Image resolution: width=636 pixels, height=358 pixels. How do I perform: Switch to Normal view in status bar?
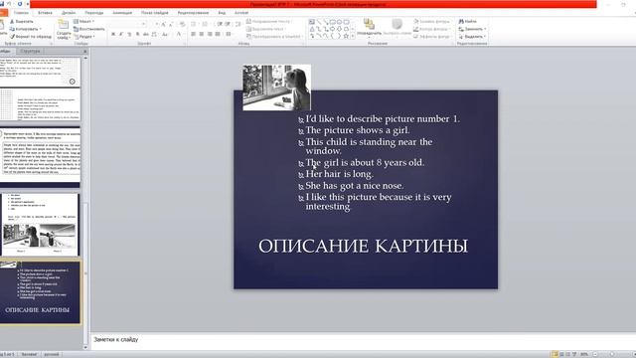coord(555,354)
